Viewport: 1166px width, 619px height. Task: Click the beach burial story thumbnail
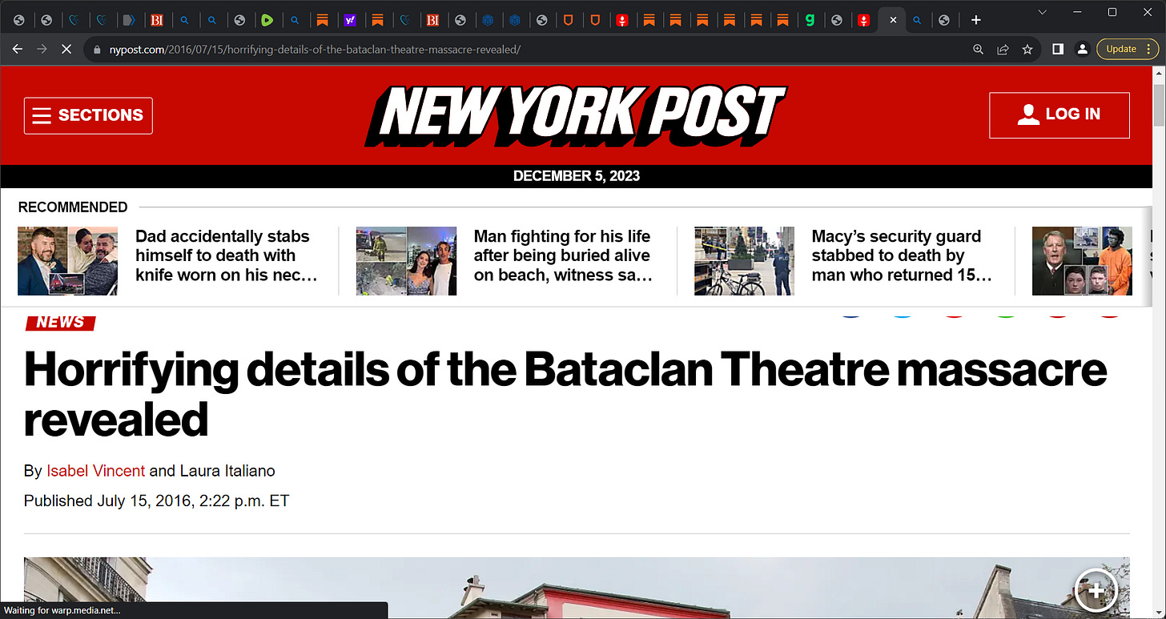[406, 261]
